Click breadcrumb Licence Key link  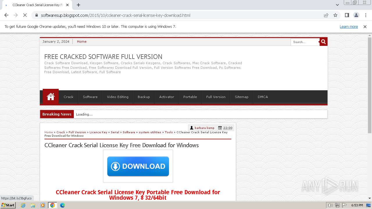coord(98,132)
